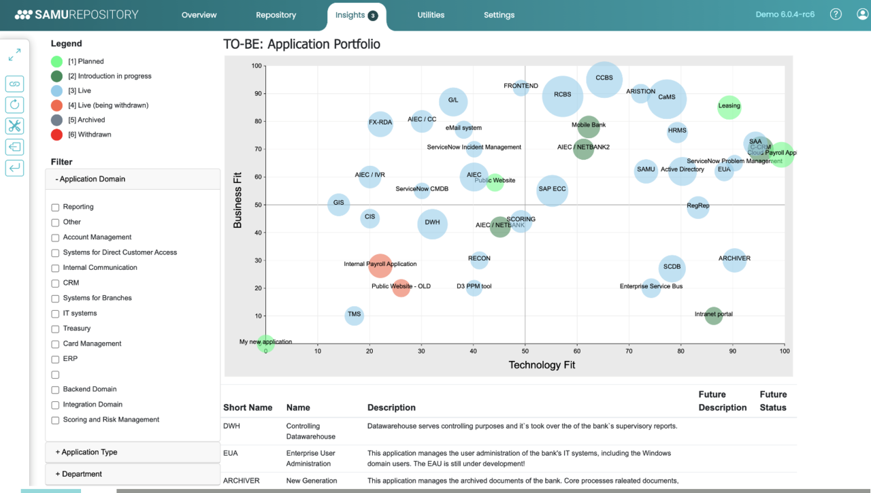Open the user profile icon

(x=862, y=15)
